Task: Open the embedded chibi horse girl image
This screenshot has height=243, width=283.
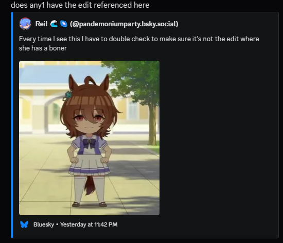Action: tap(89, 138)
